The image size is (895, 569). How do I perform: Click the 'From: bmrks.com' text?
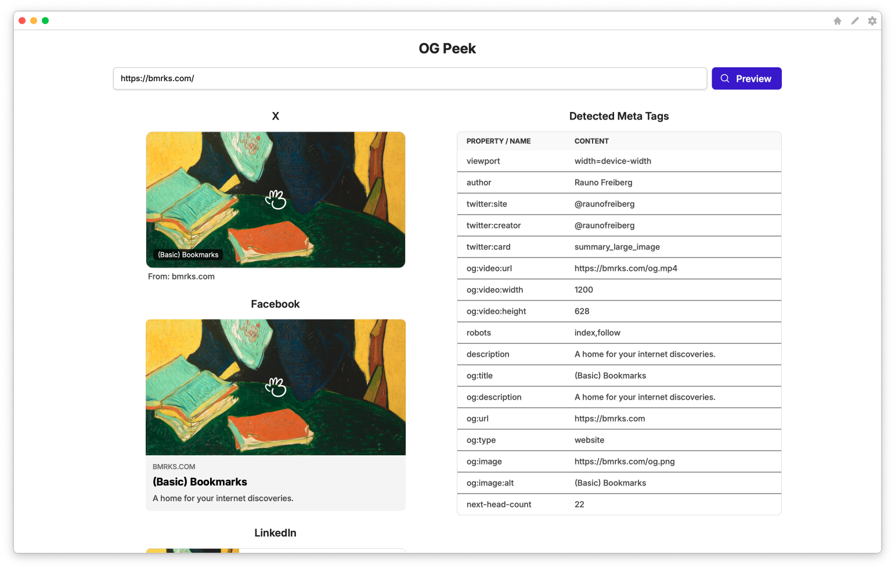point(181,277)
